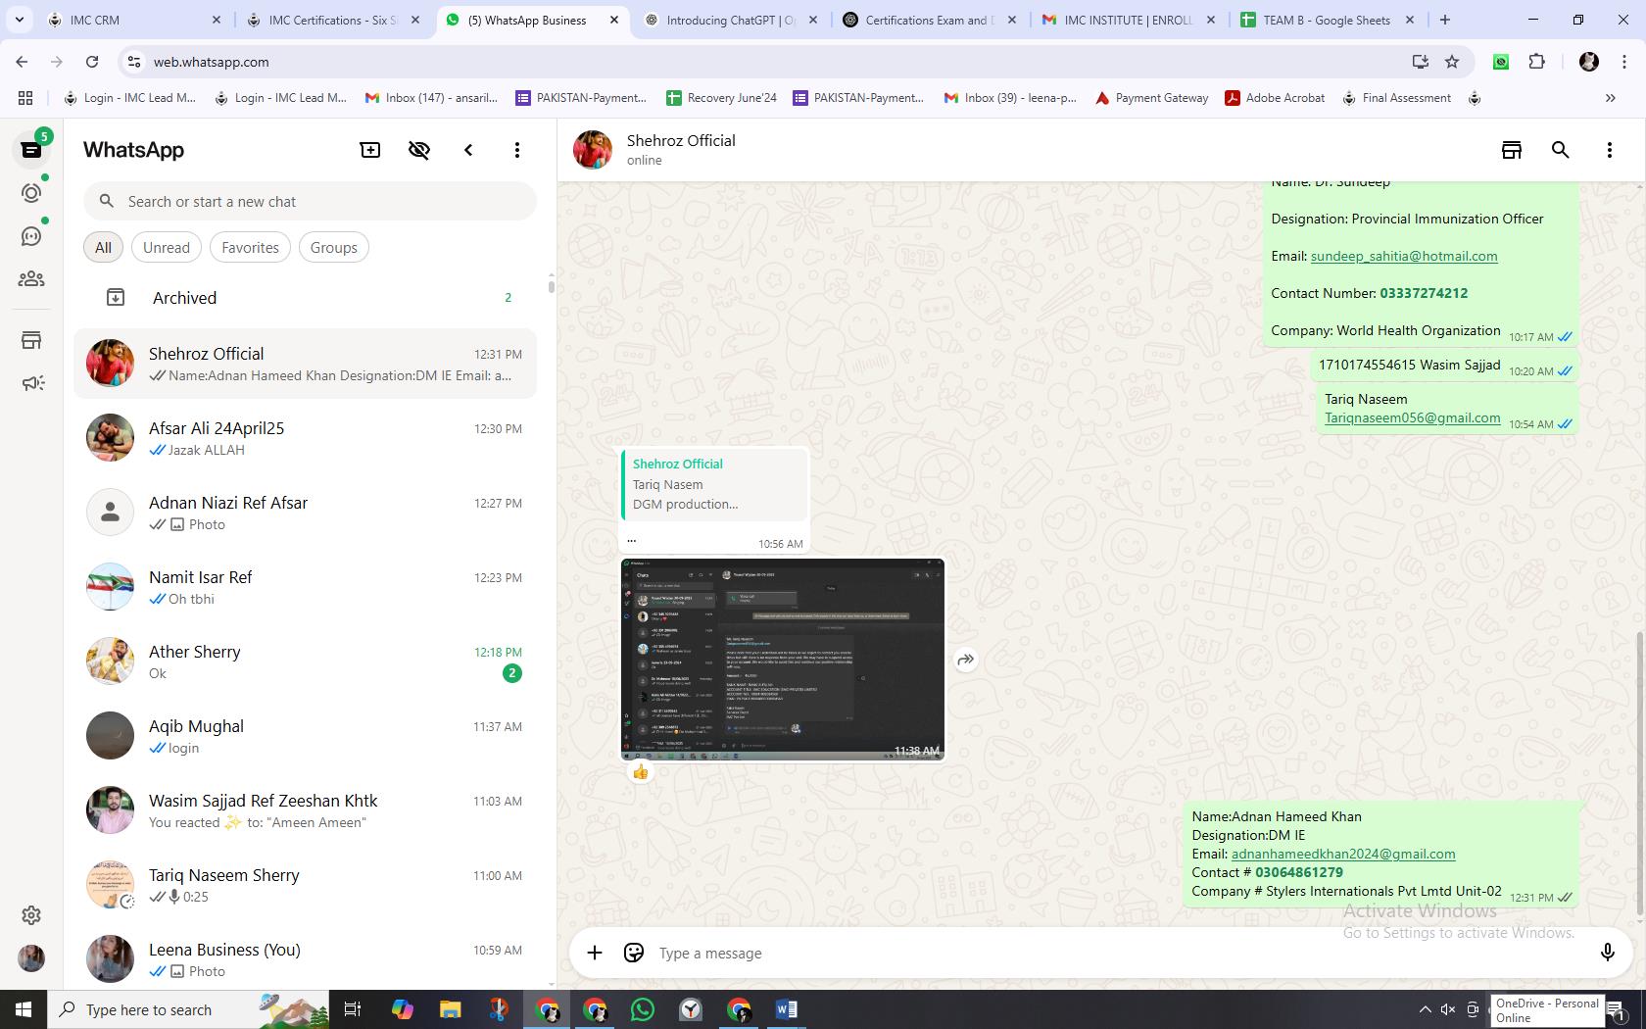This screenshot has height=1029, width=1646.
Task: Open the Afsar Ali 24April25 chat
Action: point(305,438)
